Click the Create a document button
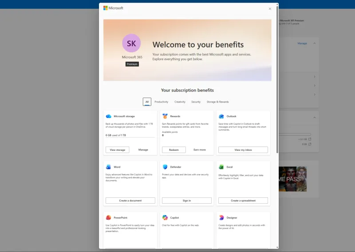This screenshot has height=252, width=355. (130, 201)
